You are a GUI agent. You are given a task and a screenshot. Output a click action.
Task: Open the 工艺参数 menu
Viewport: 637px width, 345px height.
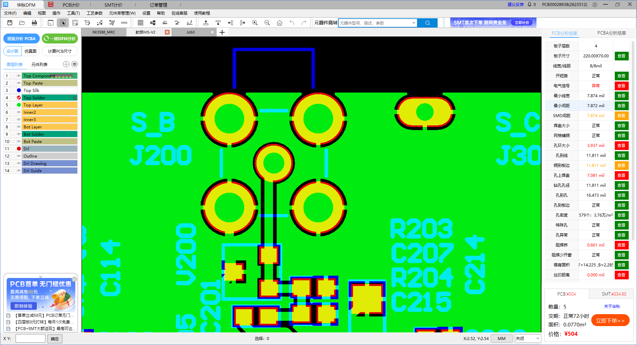(95, 13)
